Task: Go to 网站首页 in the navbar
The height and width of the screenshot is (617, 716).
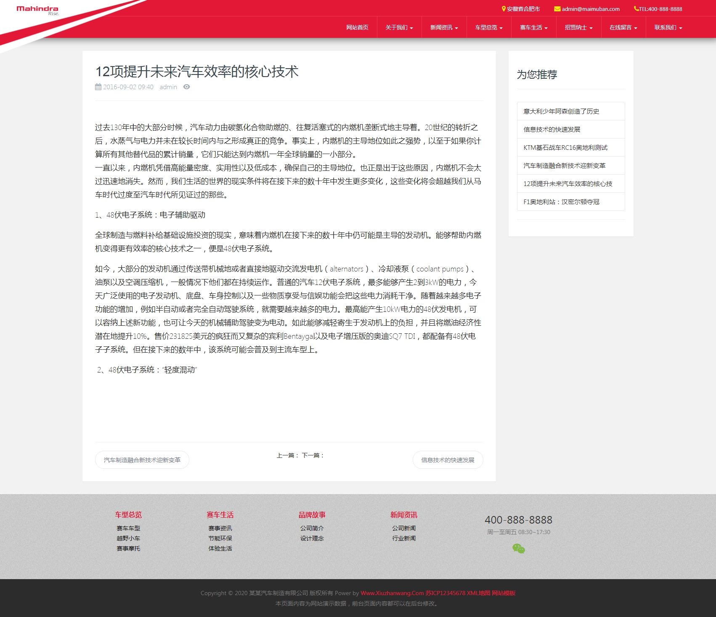Action: (x=357, y=27)
